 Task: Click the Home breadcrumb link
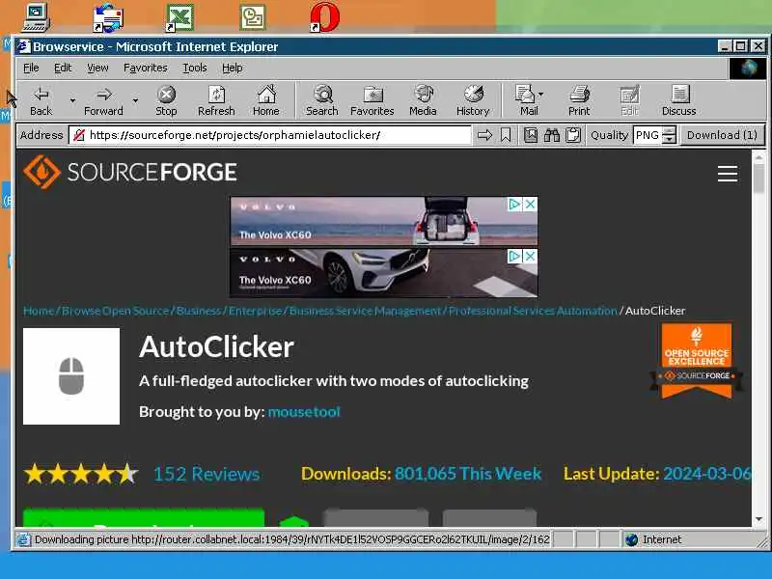pyautogui.click(x=39, y=311)
